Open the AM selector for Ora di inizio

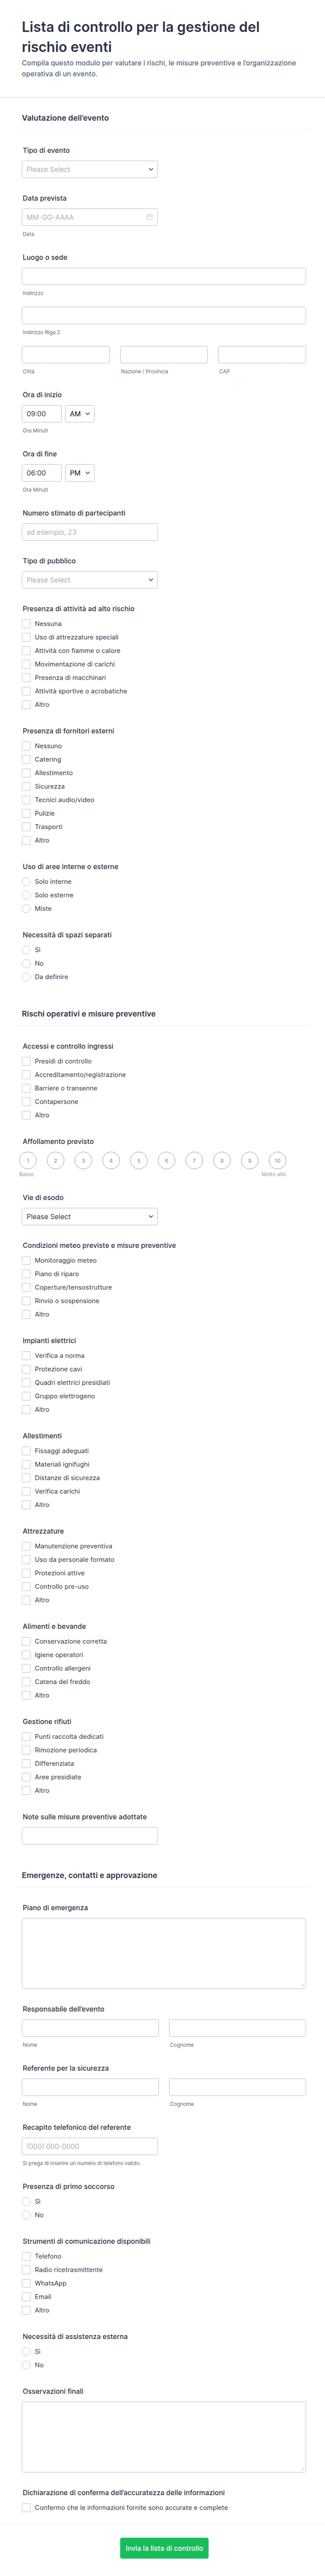[x=80, y=414]
